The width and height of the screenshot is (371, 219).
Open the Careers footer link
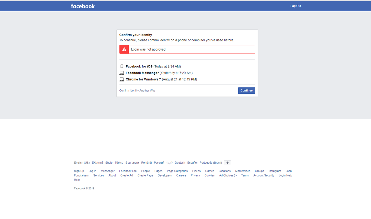(181, 176)
